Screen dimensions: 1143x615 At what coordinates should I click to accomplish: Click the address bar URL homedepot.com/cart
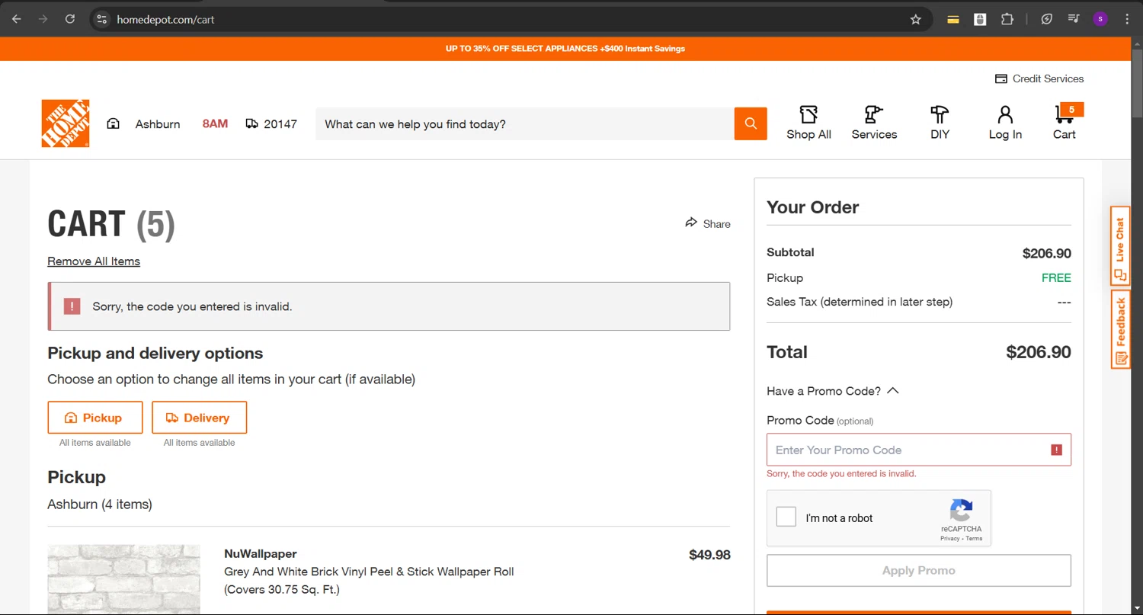click(165, 20)
